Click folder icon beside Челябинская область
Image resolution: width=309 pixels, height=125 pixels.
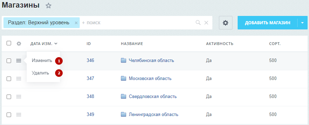tap(123, 61)
